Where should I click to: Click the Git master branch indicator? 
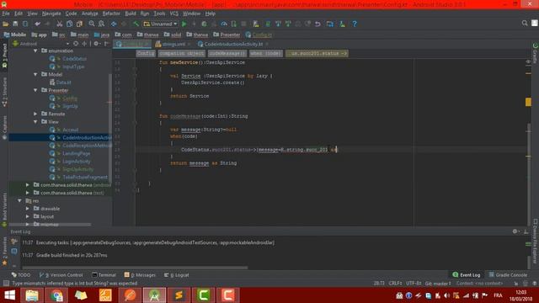pyautogui.click(x=438, y=284)
